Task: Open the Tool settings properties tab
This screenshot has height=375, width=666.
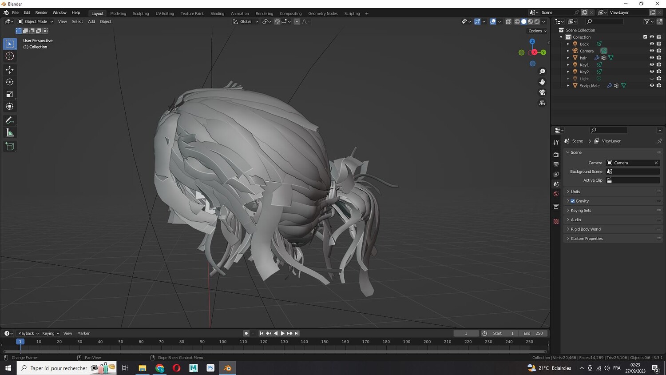Action: [x=556, y=142]
